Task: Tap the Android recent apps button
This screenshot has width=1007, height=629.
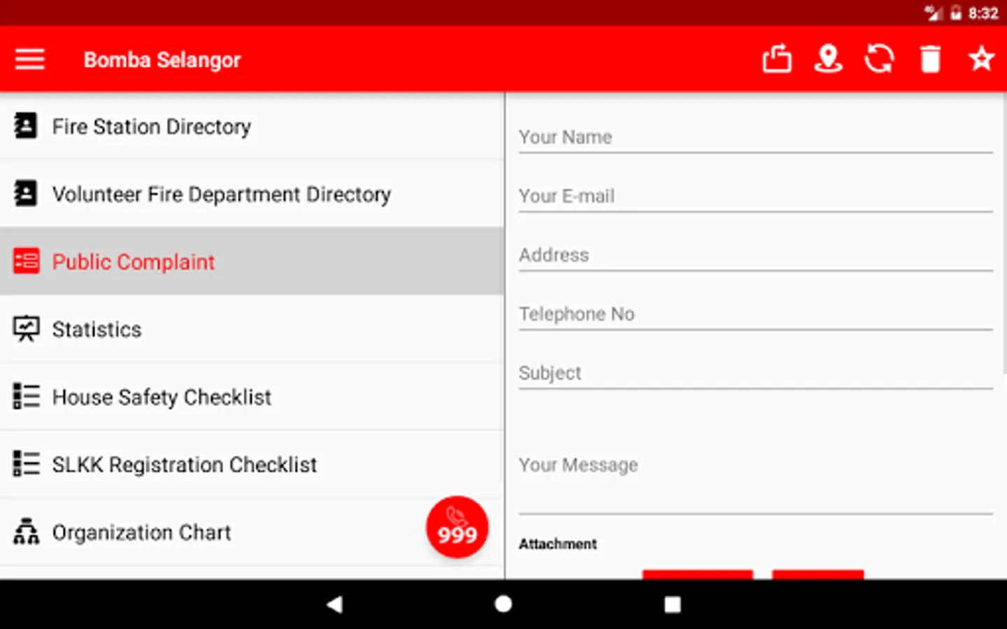Action: 672,605
